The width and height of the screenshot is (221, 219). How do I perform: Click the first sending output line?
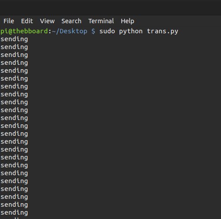pyautogui.click(x=14, y=39)
